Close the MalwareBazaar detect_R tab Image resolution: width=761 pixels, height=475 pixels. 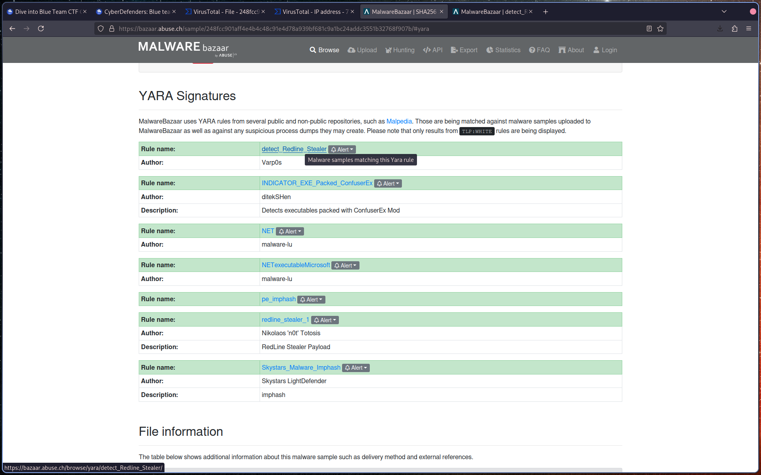(531, 12)
